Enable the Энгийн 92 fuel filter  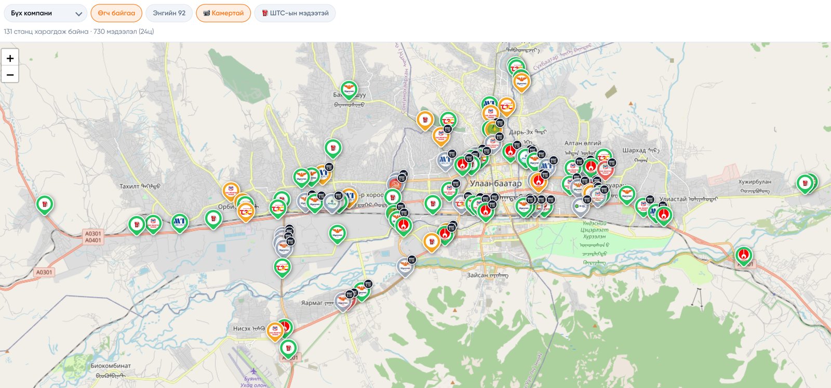[x=169, y=14]
